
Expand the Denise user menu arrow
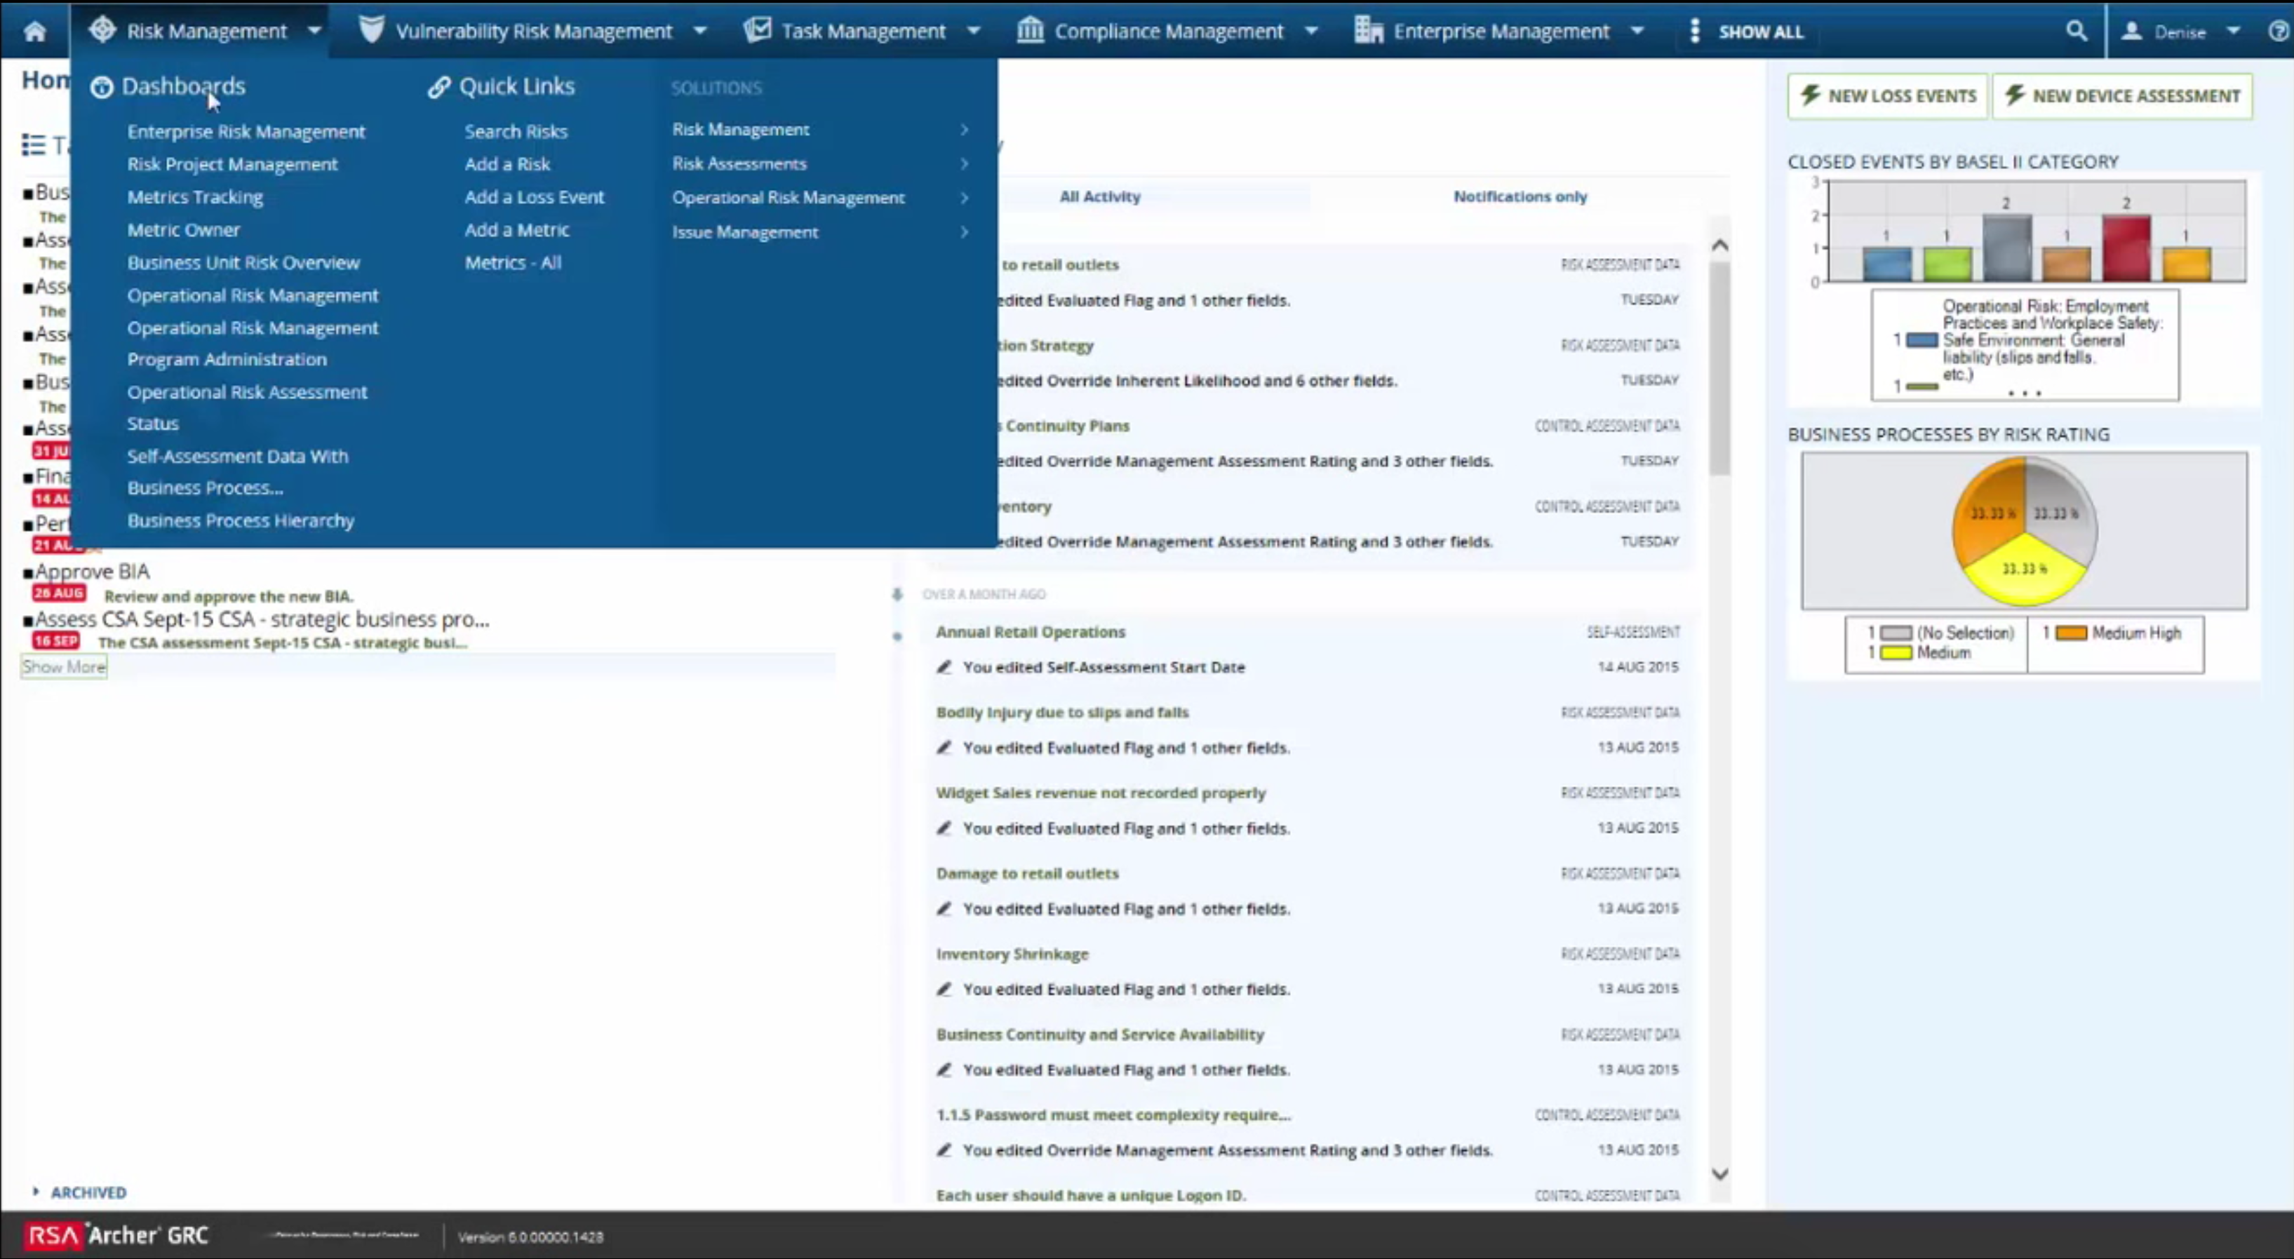pyautogui.click(x=2232, y=30)
